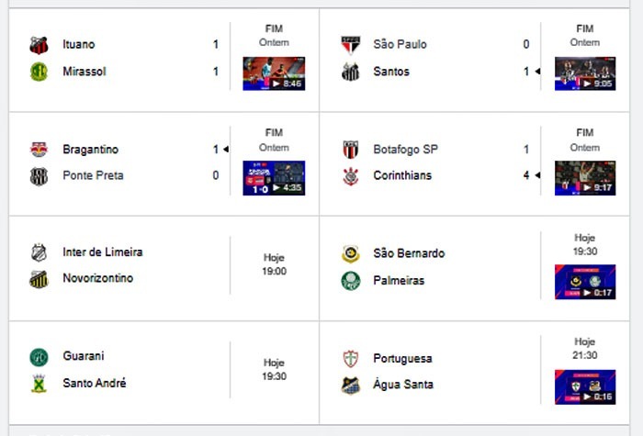Open the São Bernardo vs Palmeiras preview video
The image size is (643, 436).
coord(585,282)
